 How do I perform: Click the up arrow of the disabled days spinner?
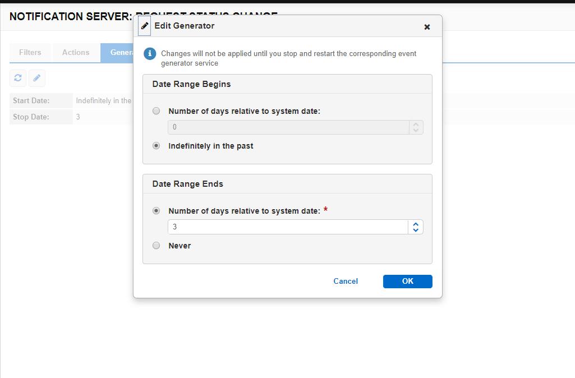tap(416, 124)
